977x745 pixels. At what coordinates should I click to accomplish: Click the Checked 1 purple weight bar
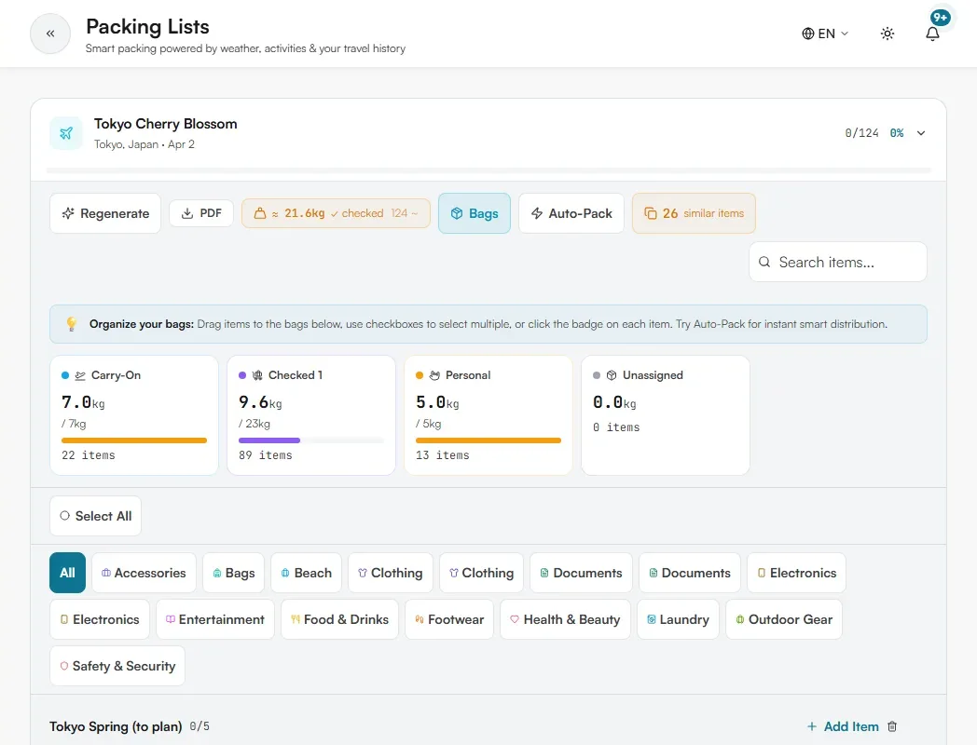pyautogui.click(x=269, y=440)
